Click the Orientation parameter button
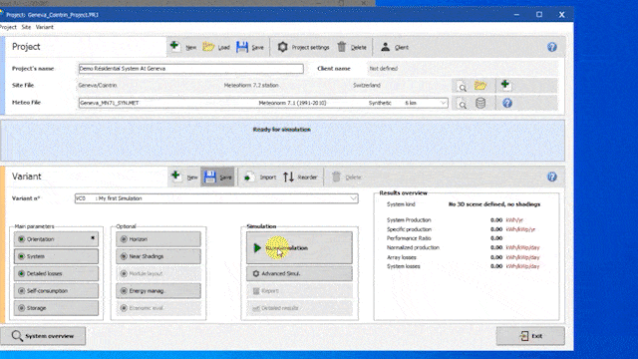The image size is (638, 359). click(x=56, y=239)
